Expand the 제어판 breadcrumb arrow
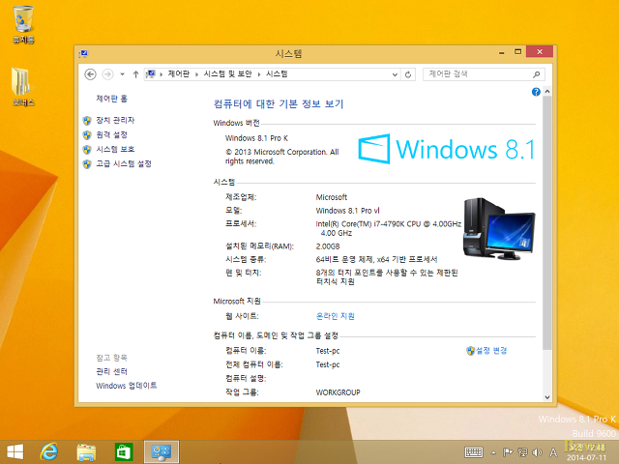This screenshot has height=464, width=619. pos(196,74)
